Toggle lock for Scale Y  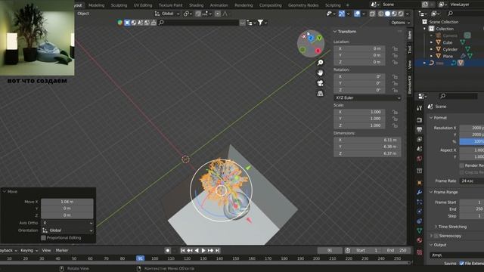(395, 119)
